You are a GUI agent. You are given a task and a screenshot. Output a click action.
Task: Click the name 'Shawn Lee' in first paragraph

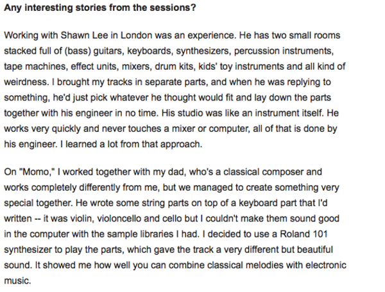[84, 35]
